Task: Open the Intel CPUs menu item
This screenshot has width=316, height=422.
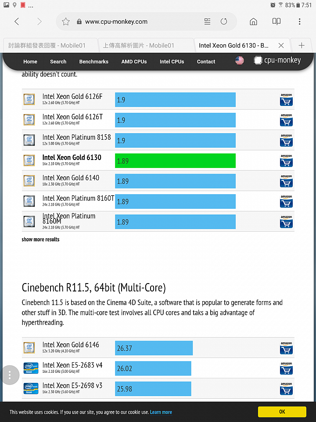Action: coord(172,62)
